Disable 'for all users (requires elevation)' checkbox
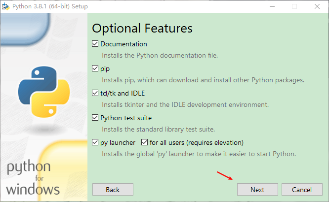The height and width of the screenshot is (202, 329). [x=144, y=142]
